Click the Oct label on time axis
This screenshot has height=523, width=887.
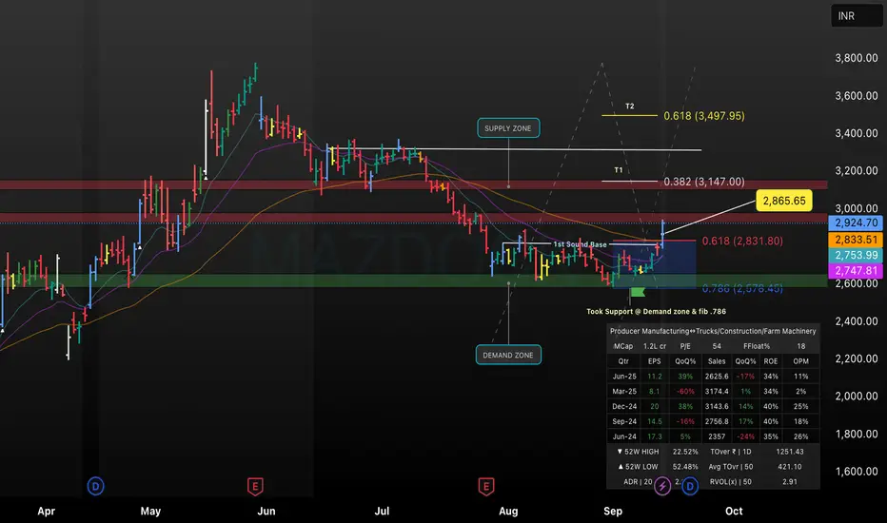(734, 512)
